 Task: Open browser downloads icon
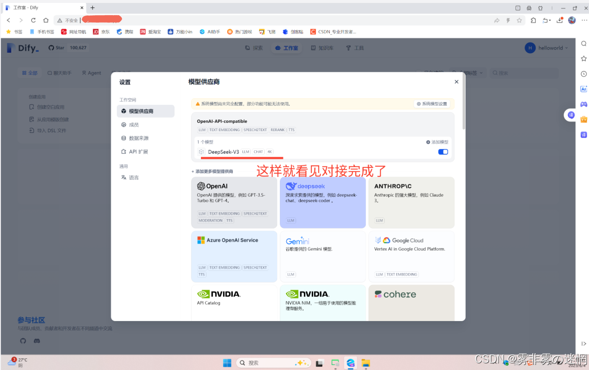pos(560,20)
